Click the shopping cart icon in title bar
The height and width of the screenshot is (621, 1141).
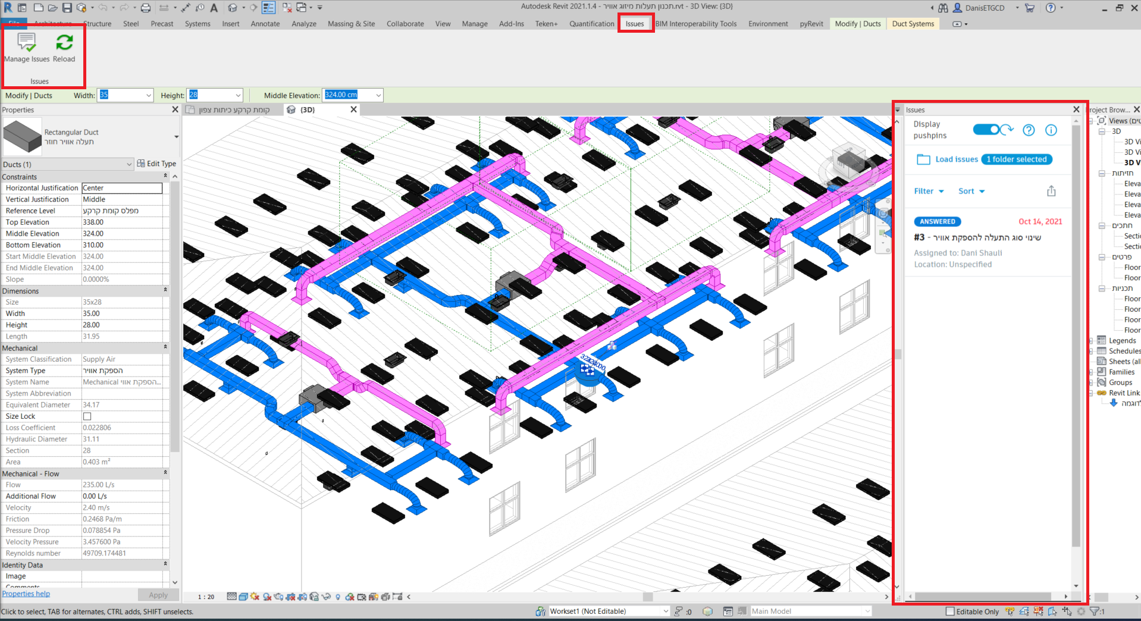(x=1030, y=8)
